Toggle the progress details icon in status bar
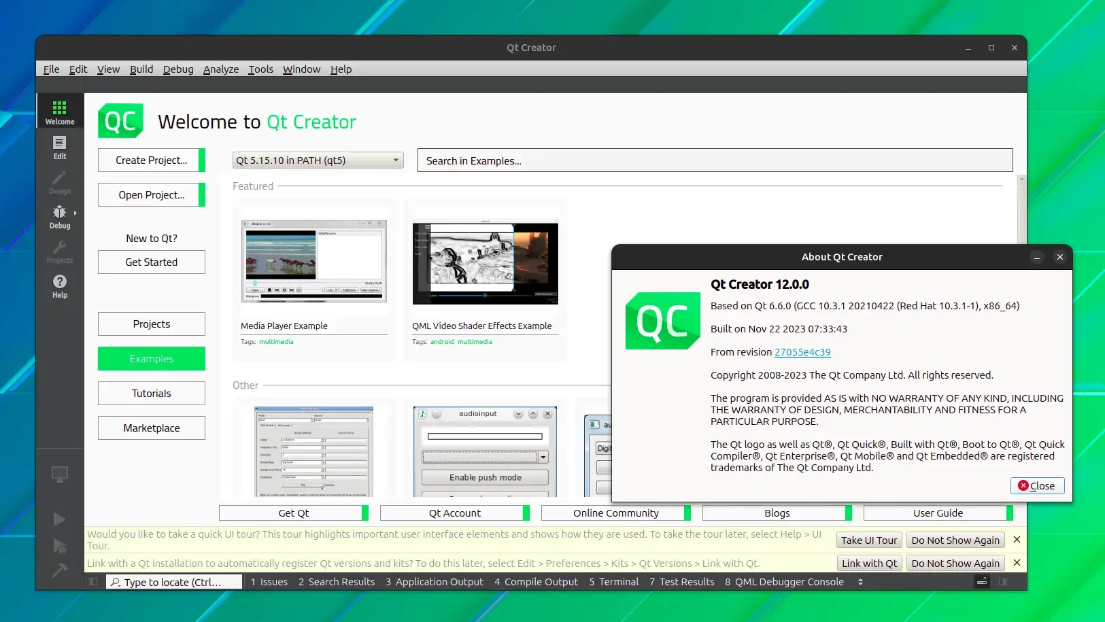 (982, 582)
